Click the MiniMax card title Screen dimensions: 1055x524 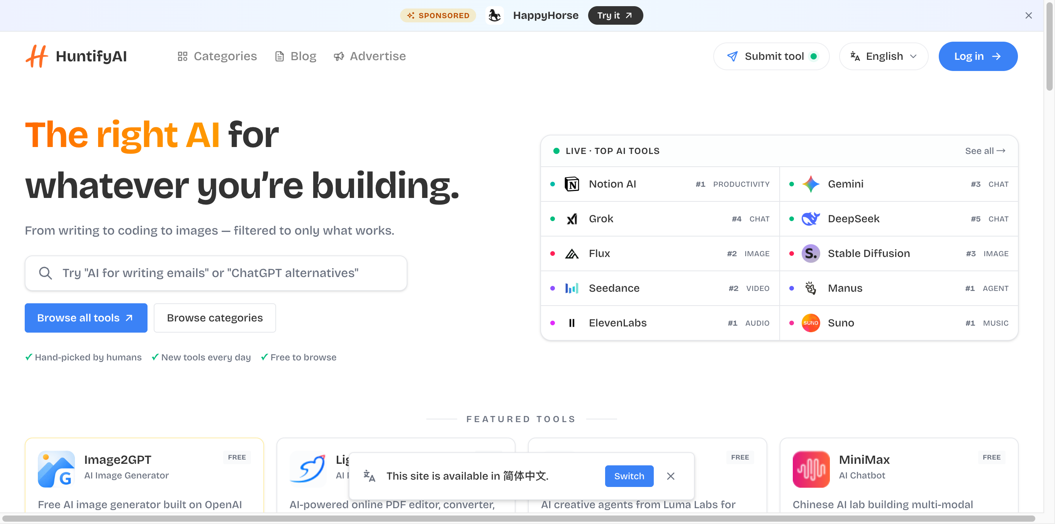864,460
